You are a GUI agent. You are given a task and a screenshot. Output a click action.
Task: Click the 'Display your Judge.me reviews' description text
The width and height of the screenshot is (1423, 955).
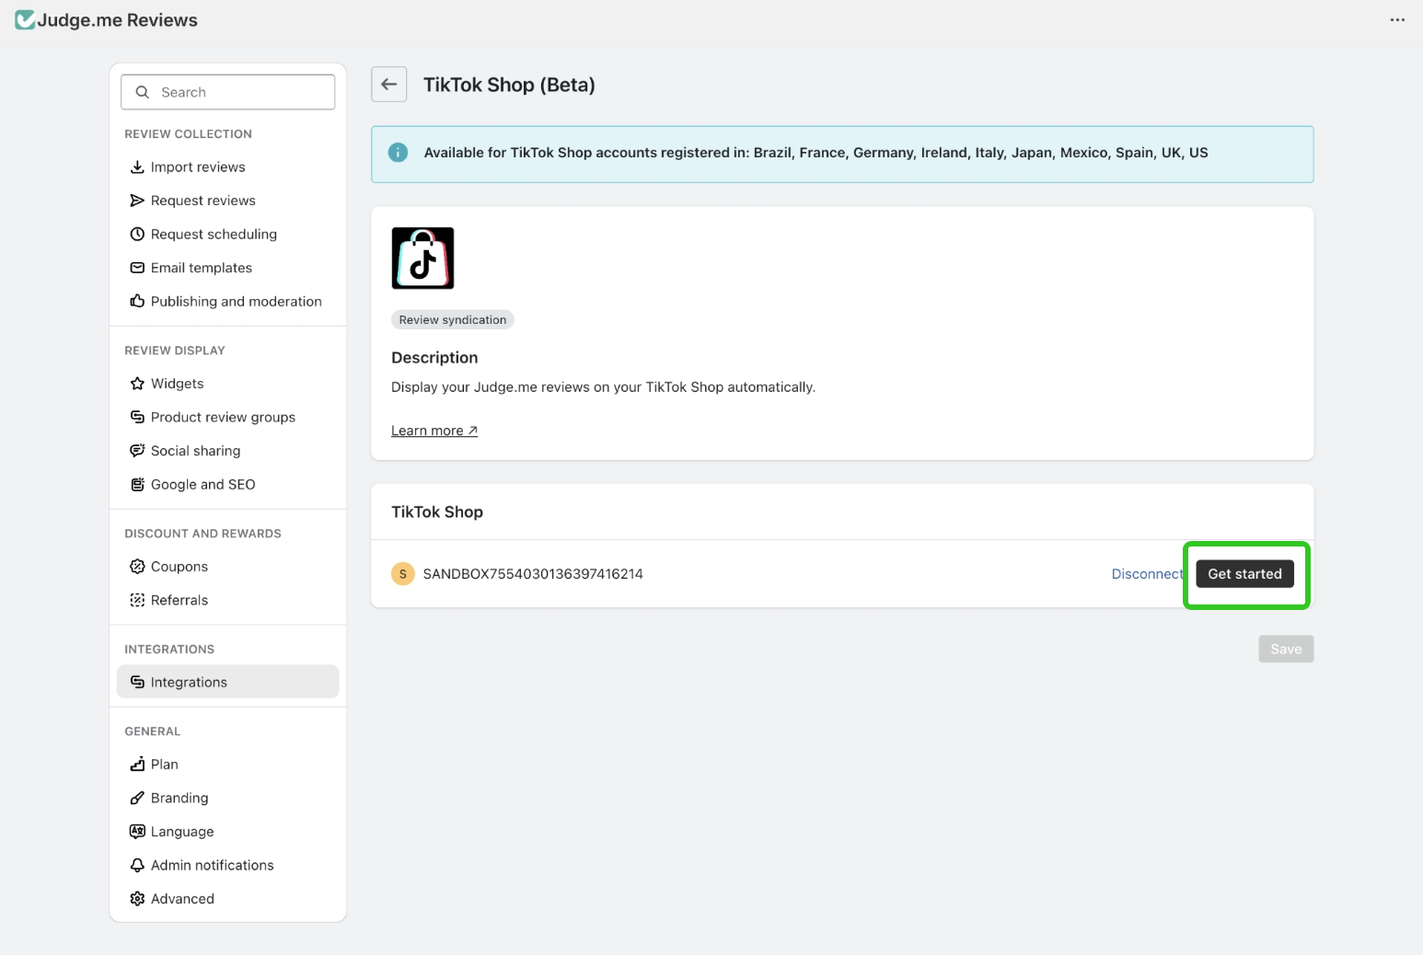[603, 387]
